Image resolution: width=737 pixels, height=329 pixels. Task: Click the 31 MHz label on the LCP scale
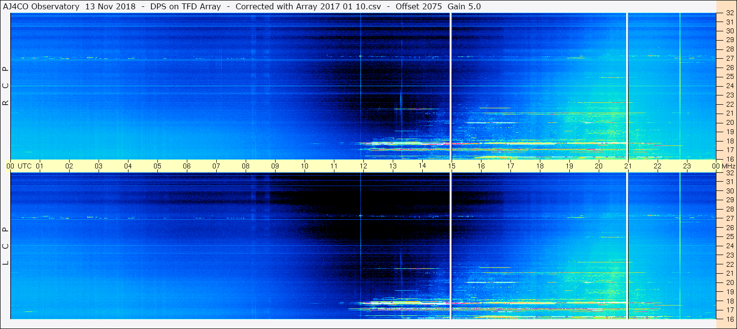point(730,182)
